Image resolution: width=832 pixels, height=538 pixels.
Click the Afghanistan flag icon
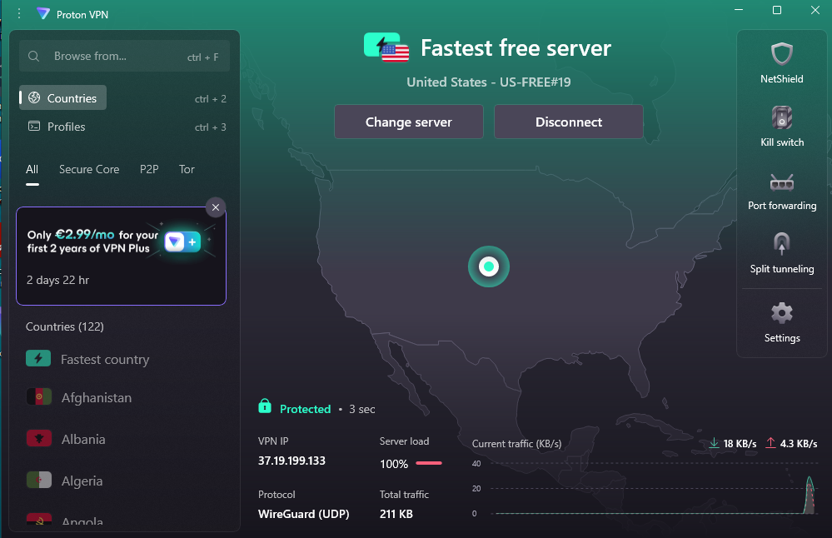(x=39, y=397)
